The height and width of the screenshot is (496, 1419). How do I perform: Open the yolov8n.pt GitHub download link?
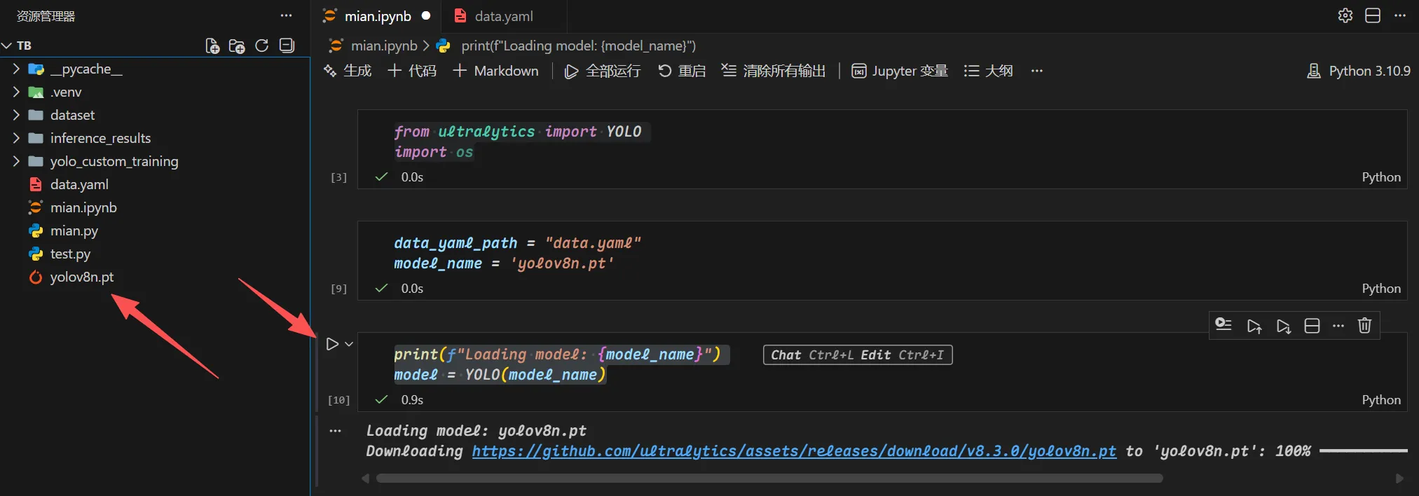coord(793,451)
